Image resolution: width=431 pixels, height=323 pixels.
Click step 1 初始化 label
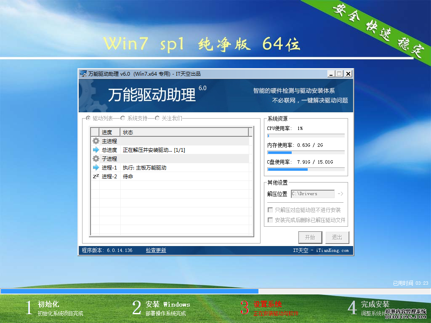[x=48, y=304]
